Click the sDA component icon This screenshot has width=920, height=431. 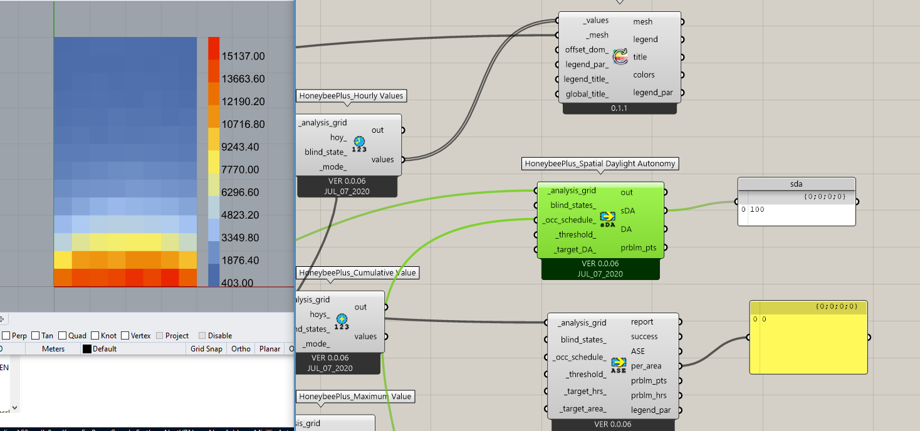(x=607, y=219)
